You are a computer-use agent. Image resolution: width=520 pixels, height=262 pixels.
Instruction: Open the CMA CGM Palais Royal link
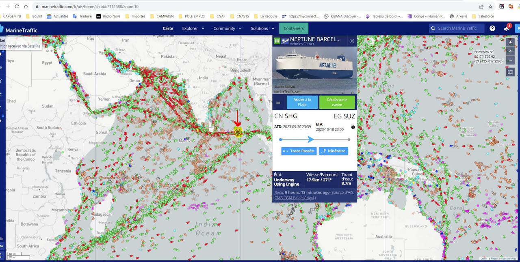[x=294, y=198]
